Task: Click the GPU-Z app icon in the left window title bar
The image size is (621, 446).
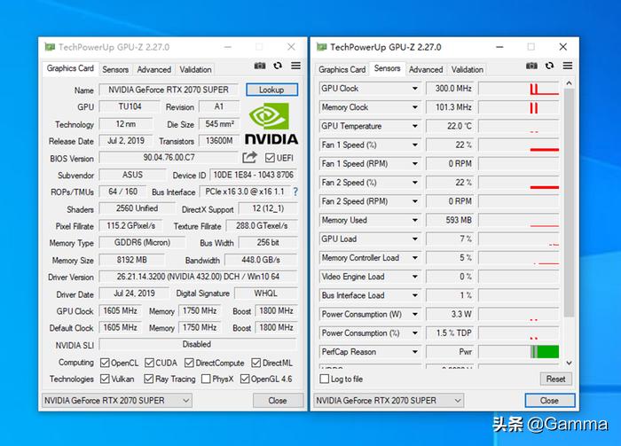Action: (x=50, y=47)
